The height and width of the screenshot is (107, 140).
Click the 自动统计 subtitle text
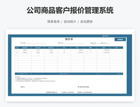coord(70,22)
